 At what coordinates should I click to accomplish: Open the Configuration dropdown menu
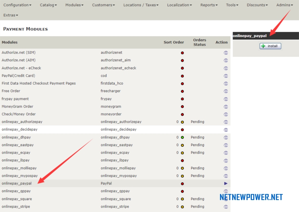click(17, 5)
